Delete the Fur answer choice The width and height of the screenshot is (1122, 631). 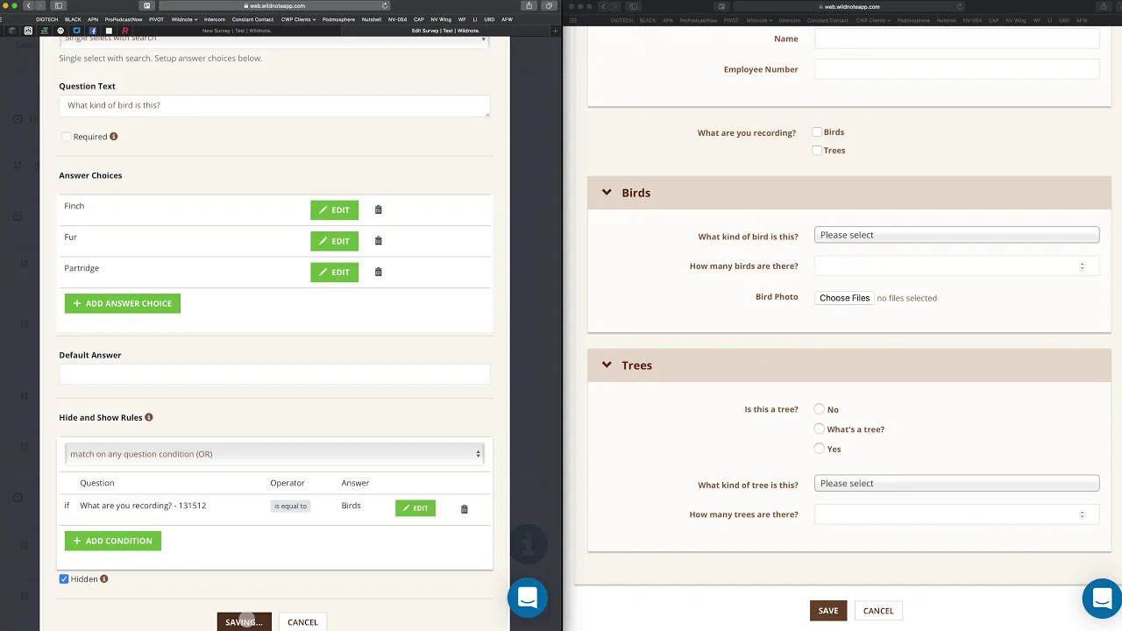[379, 241]
